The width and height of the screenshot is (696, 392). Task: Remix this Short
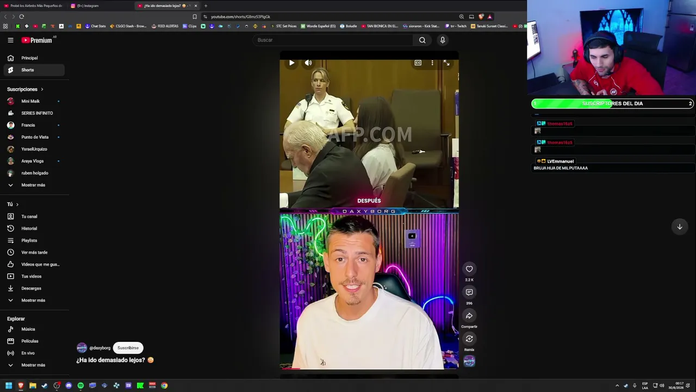coord(469,339)
